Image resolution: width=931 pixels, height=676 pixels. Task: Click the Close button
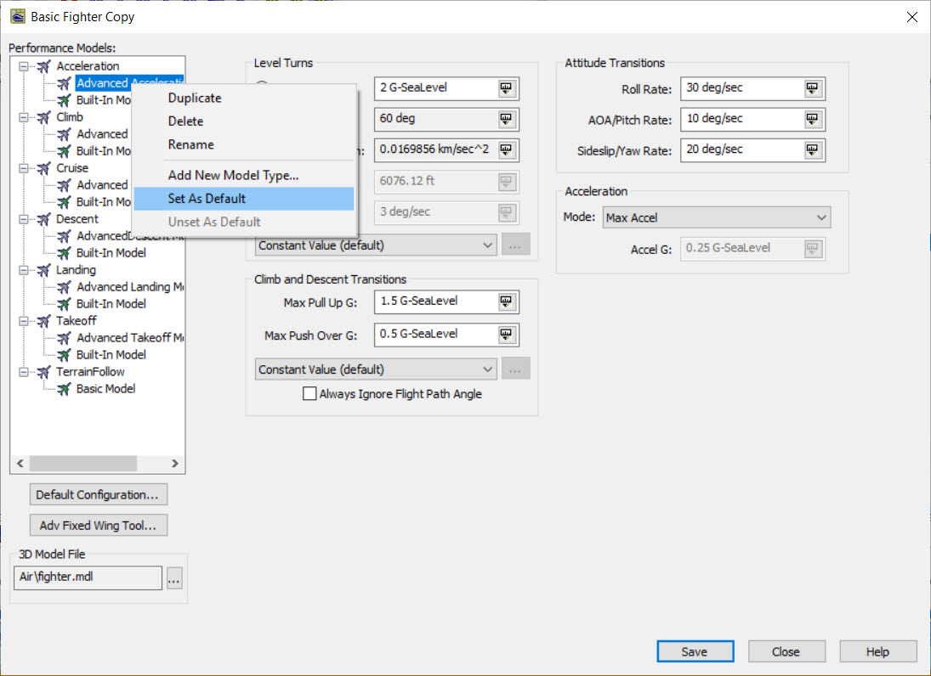(x=786, y=651)
